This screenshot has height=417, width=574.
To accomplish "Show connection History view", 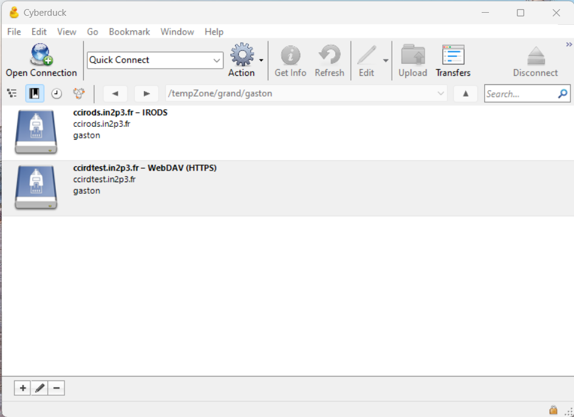I will click(x=56, y=93).
